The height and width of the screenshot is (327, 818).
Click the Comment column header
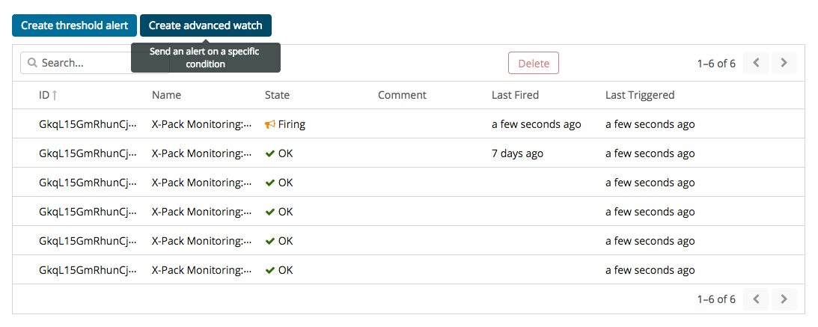[402, 95]
